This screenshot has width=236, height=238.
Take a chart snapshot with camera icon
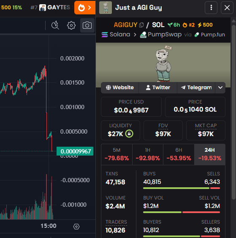tap(87, 25)
